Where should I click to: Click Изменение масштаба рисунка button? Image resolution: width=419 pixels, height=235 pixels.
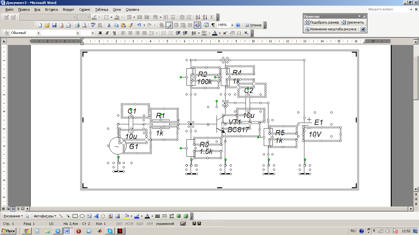pyautogui.click(x=331, y=29)
